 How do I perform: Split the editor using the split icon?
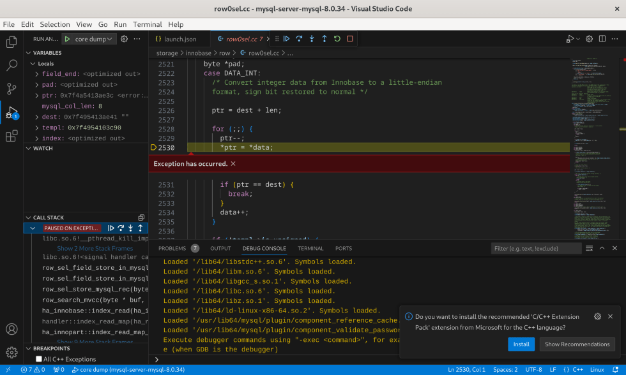(x=601, y=38)
